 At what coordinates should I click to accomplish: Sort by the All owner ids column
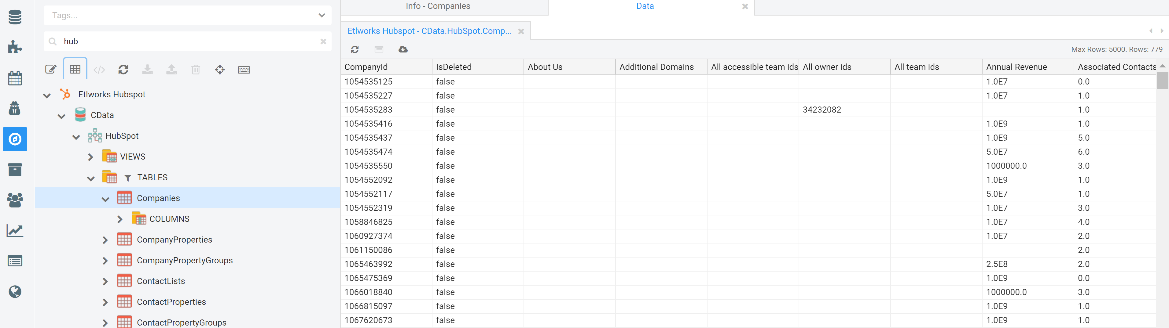coord(844,67)
